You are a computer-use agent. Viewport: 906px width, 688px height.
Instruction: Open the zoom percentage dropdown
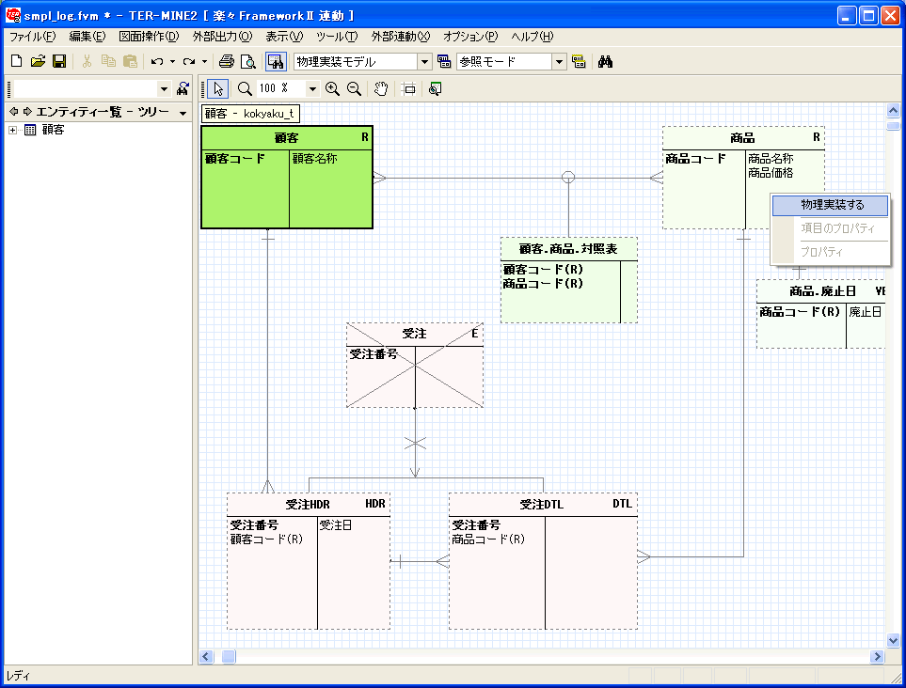(x=312, y=89)
